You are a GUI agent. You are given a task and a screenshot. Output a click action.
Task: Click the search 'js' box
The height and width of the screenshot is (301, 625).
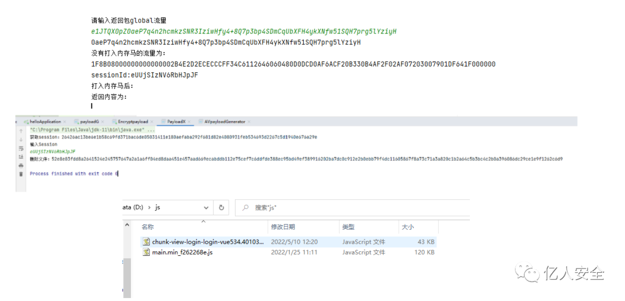pyautogui.click(x=352, y=208)
